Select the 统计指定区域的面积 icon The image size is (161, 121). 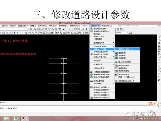[92, 74]
